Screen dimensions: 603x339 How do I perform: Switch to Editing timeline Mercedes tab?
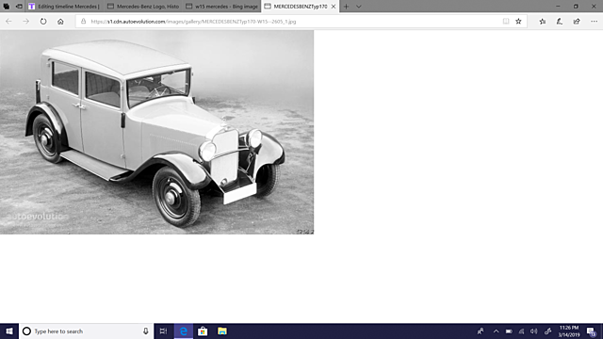coord(65,7)
